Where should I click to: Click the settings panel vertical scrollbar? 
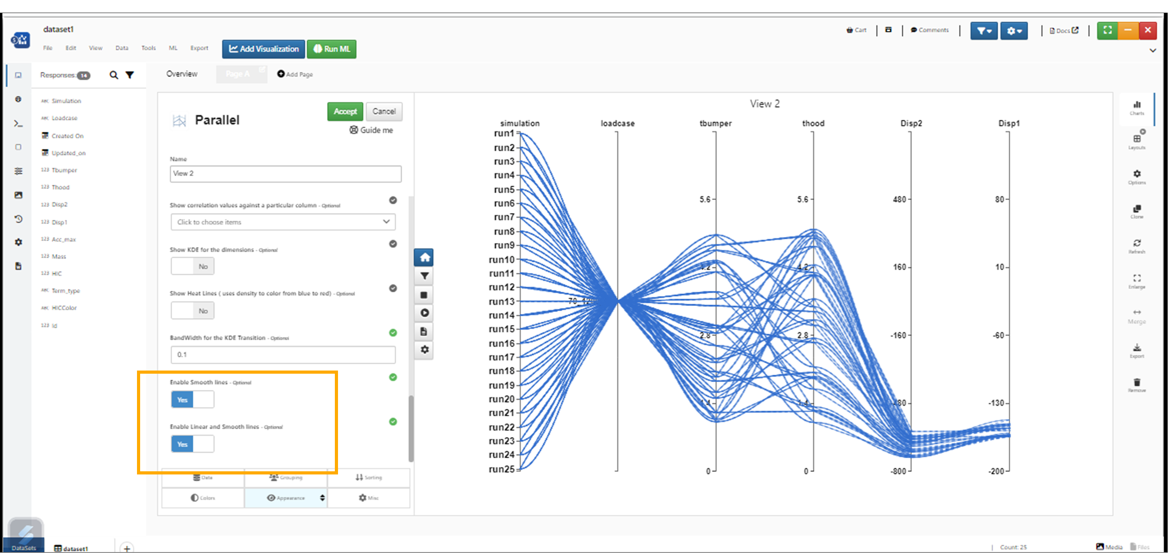[411, 428]
